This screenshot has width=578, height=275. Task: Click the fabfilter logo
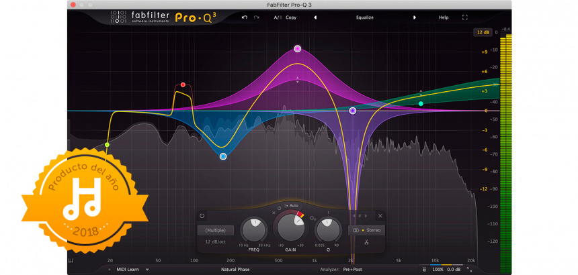tap(140, 17)
